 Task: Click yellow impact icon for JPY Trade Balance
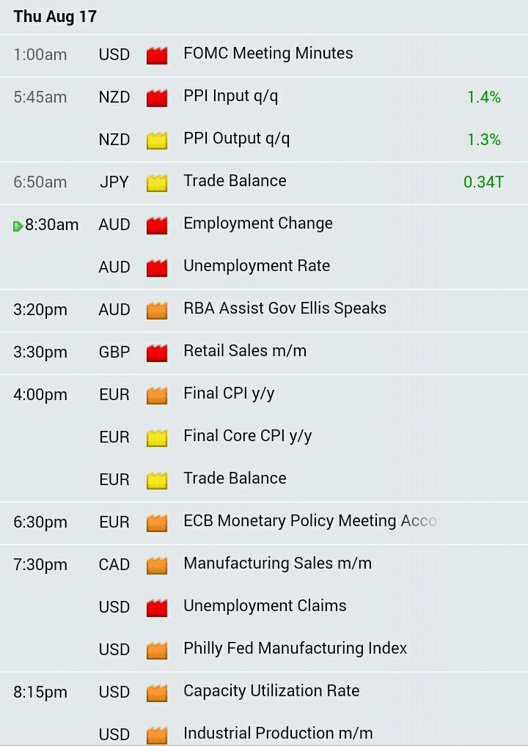[x=157, y=182]
